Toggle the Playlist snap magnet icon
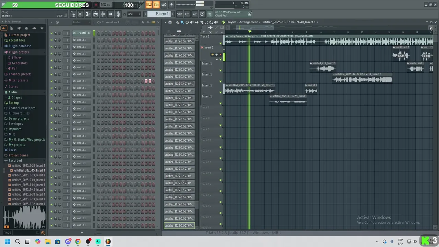439x247 pixels. pos(170,22)
